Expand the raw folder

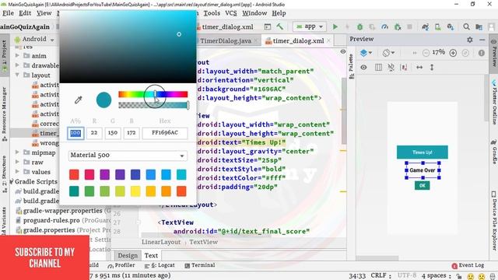[17, 162]
